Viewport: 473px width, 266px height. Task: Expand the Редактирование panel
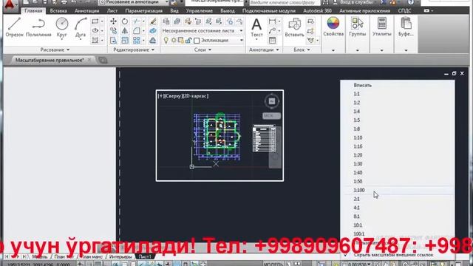pos(134,50)
